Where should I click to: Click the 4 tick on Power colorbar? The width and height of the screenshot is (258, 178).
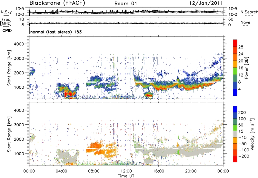(240, 89)
